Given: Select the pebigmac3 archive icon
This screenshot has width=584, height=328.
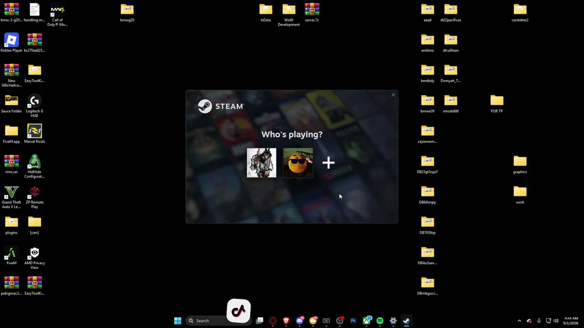Looking at the screenshot, I should coord(11,286).
